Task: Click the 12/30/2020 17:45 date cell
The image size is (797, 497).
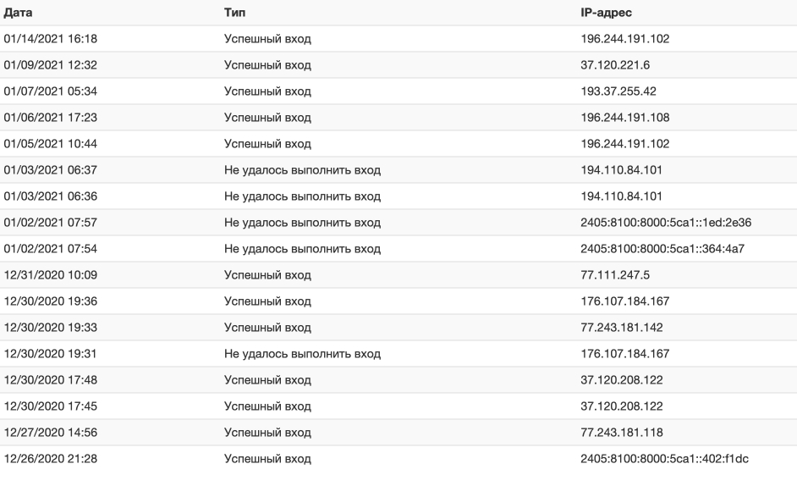Action: pos(50,406)
